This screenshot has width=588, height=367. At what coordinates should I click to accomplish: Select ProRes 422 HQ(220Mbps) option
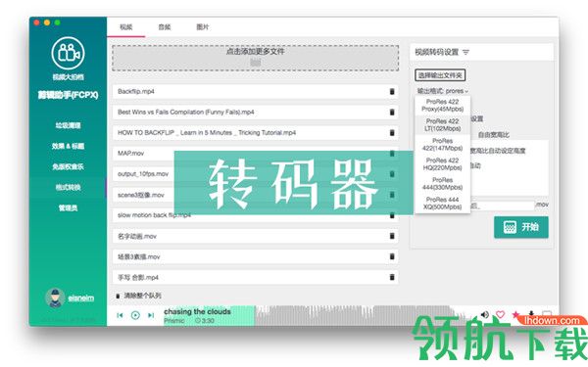point(443,163)
